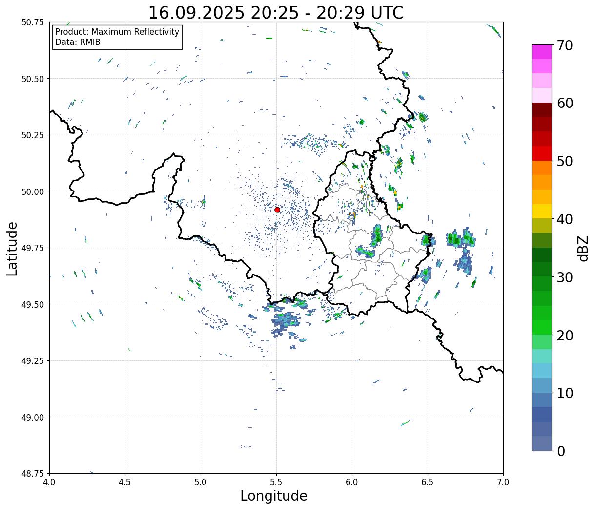Click the latitude tick label 49.25
The image size is (595, 508).
tap(33, 361)
